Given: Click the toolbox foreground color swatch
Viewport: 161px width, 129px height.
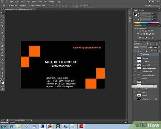Looking at the screenshot, I should 1,81.
